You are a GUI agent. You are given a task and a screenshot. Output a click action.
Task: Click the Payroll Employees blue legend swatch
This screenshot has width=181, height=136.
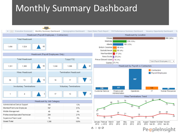point(150,73)
